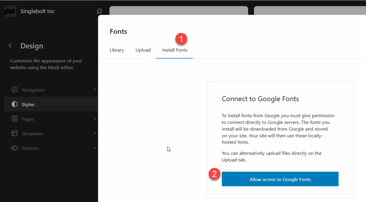Image resolution: width=366 pixels, height=202 pixels.
Task: Click the search magnifier icon
Action: point(99,11)
